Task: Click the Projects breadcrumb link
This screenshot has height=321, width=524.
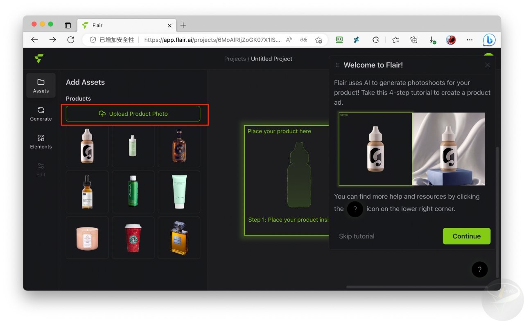Action: point(235,59)
